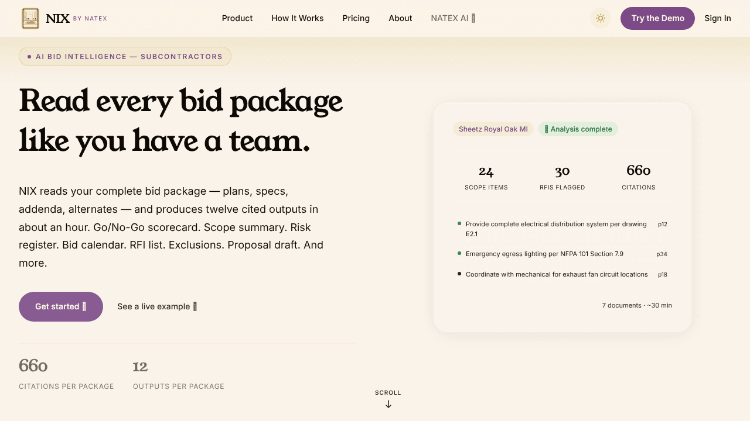The image size is (750, 421).
Task: Click the p18 page citation
Action: (663, 274)
